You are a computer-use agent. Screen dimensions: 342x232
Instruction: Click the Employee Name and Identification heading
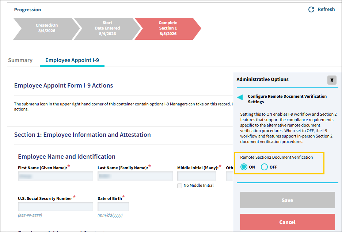tap(66, 156)
